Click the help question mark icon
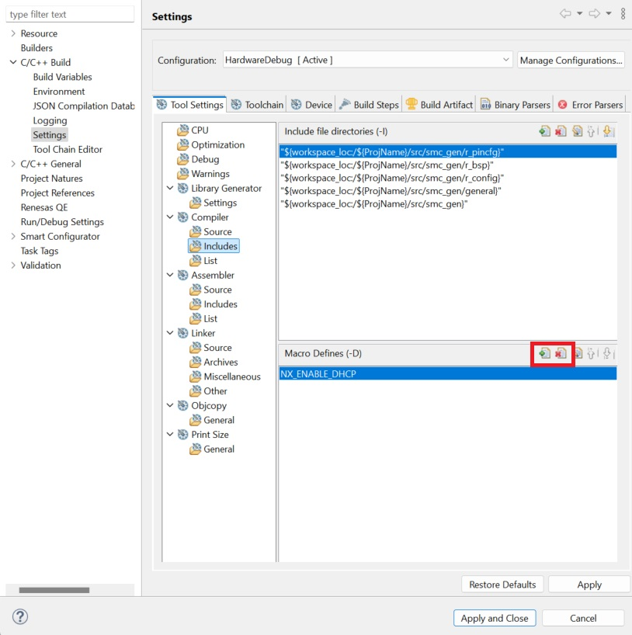The image size is (632, 635). click(x=20, y=617)
